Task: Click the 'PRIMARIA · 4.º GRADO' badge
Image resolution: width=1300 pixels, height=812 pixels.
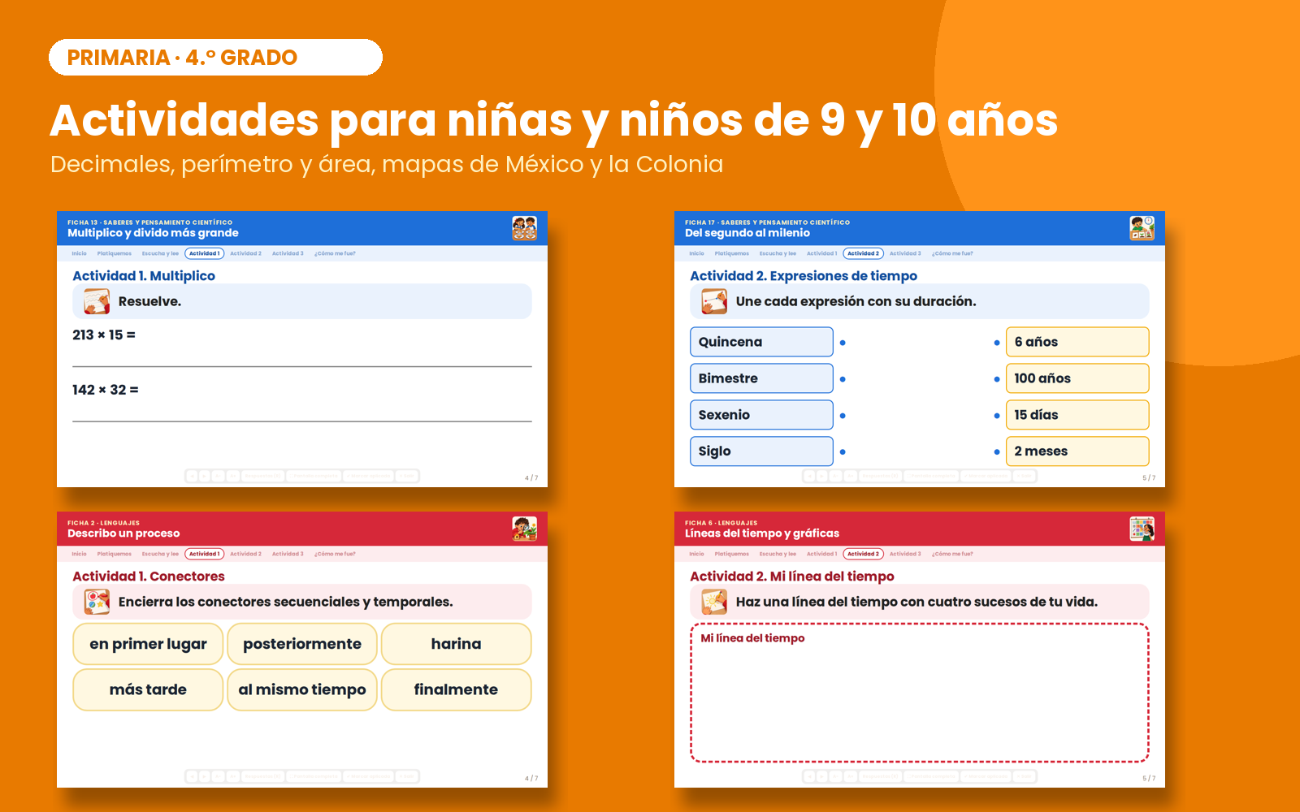Action: 215,58
